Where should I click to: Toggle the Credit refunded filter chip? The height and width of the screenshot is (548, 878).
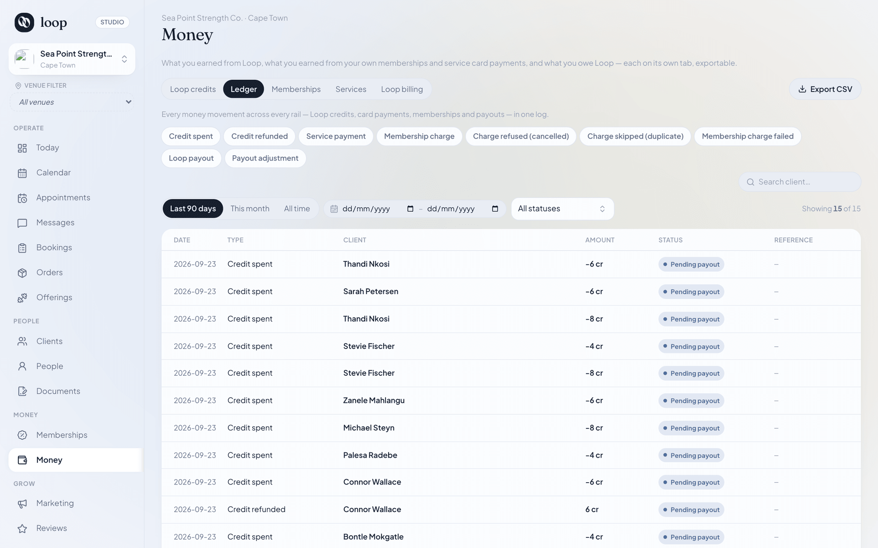[x=259, y=136]
